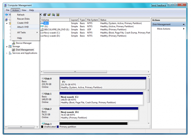Click the Delete X toolbar icon

pyautogui.click(x=41, y=15)
